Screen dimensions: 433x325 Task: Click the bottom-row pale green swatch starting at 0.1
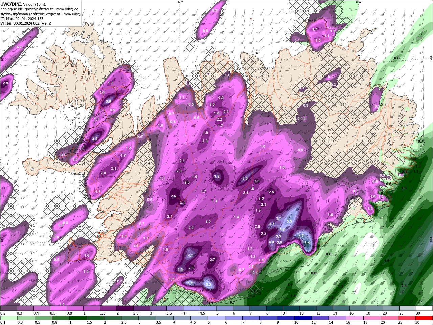point(8,318)
